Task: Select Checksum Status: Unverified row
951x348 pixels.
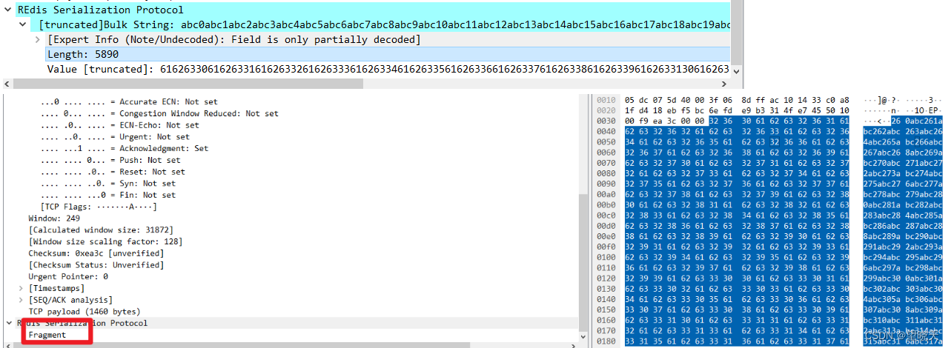Action: point(96,265)
